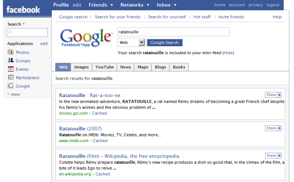Open Photos application link
Screen dimensions: 294x182
click(22, 53)
